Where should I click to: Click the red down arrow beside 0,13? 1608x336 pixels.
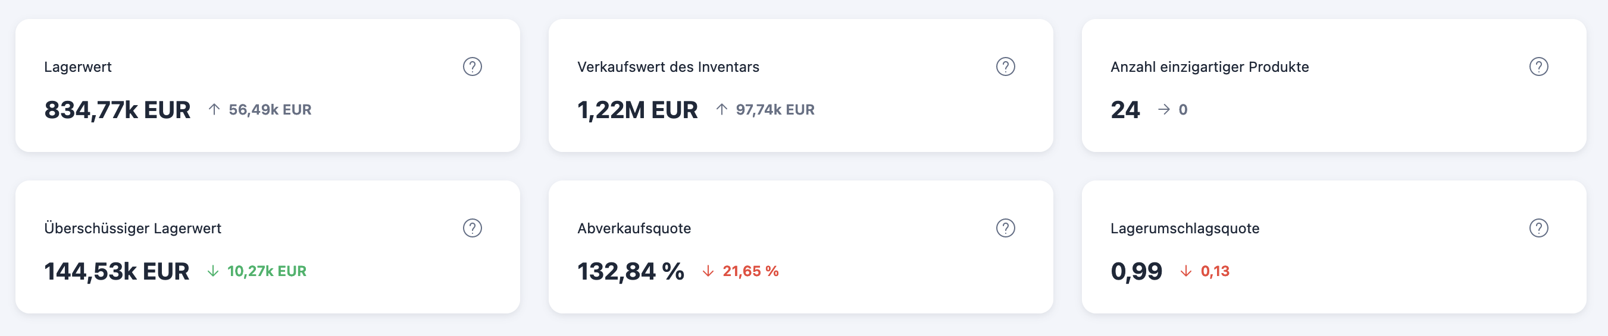pos(1185,271)
